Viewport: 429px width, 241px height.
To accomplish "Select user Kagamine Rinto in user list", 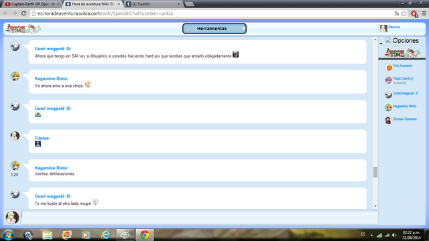I will click(x=405, y=106).
